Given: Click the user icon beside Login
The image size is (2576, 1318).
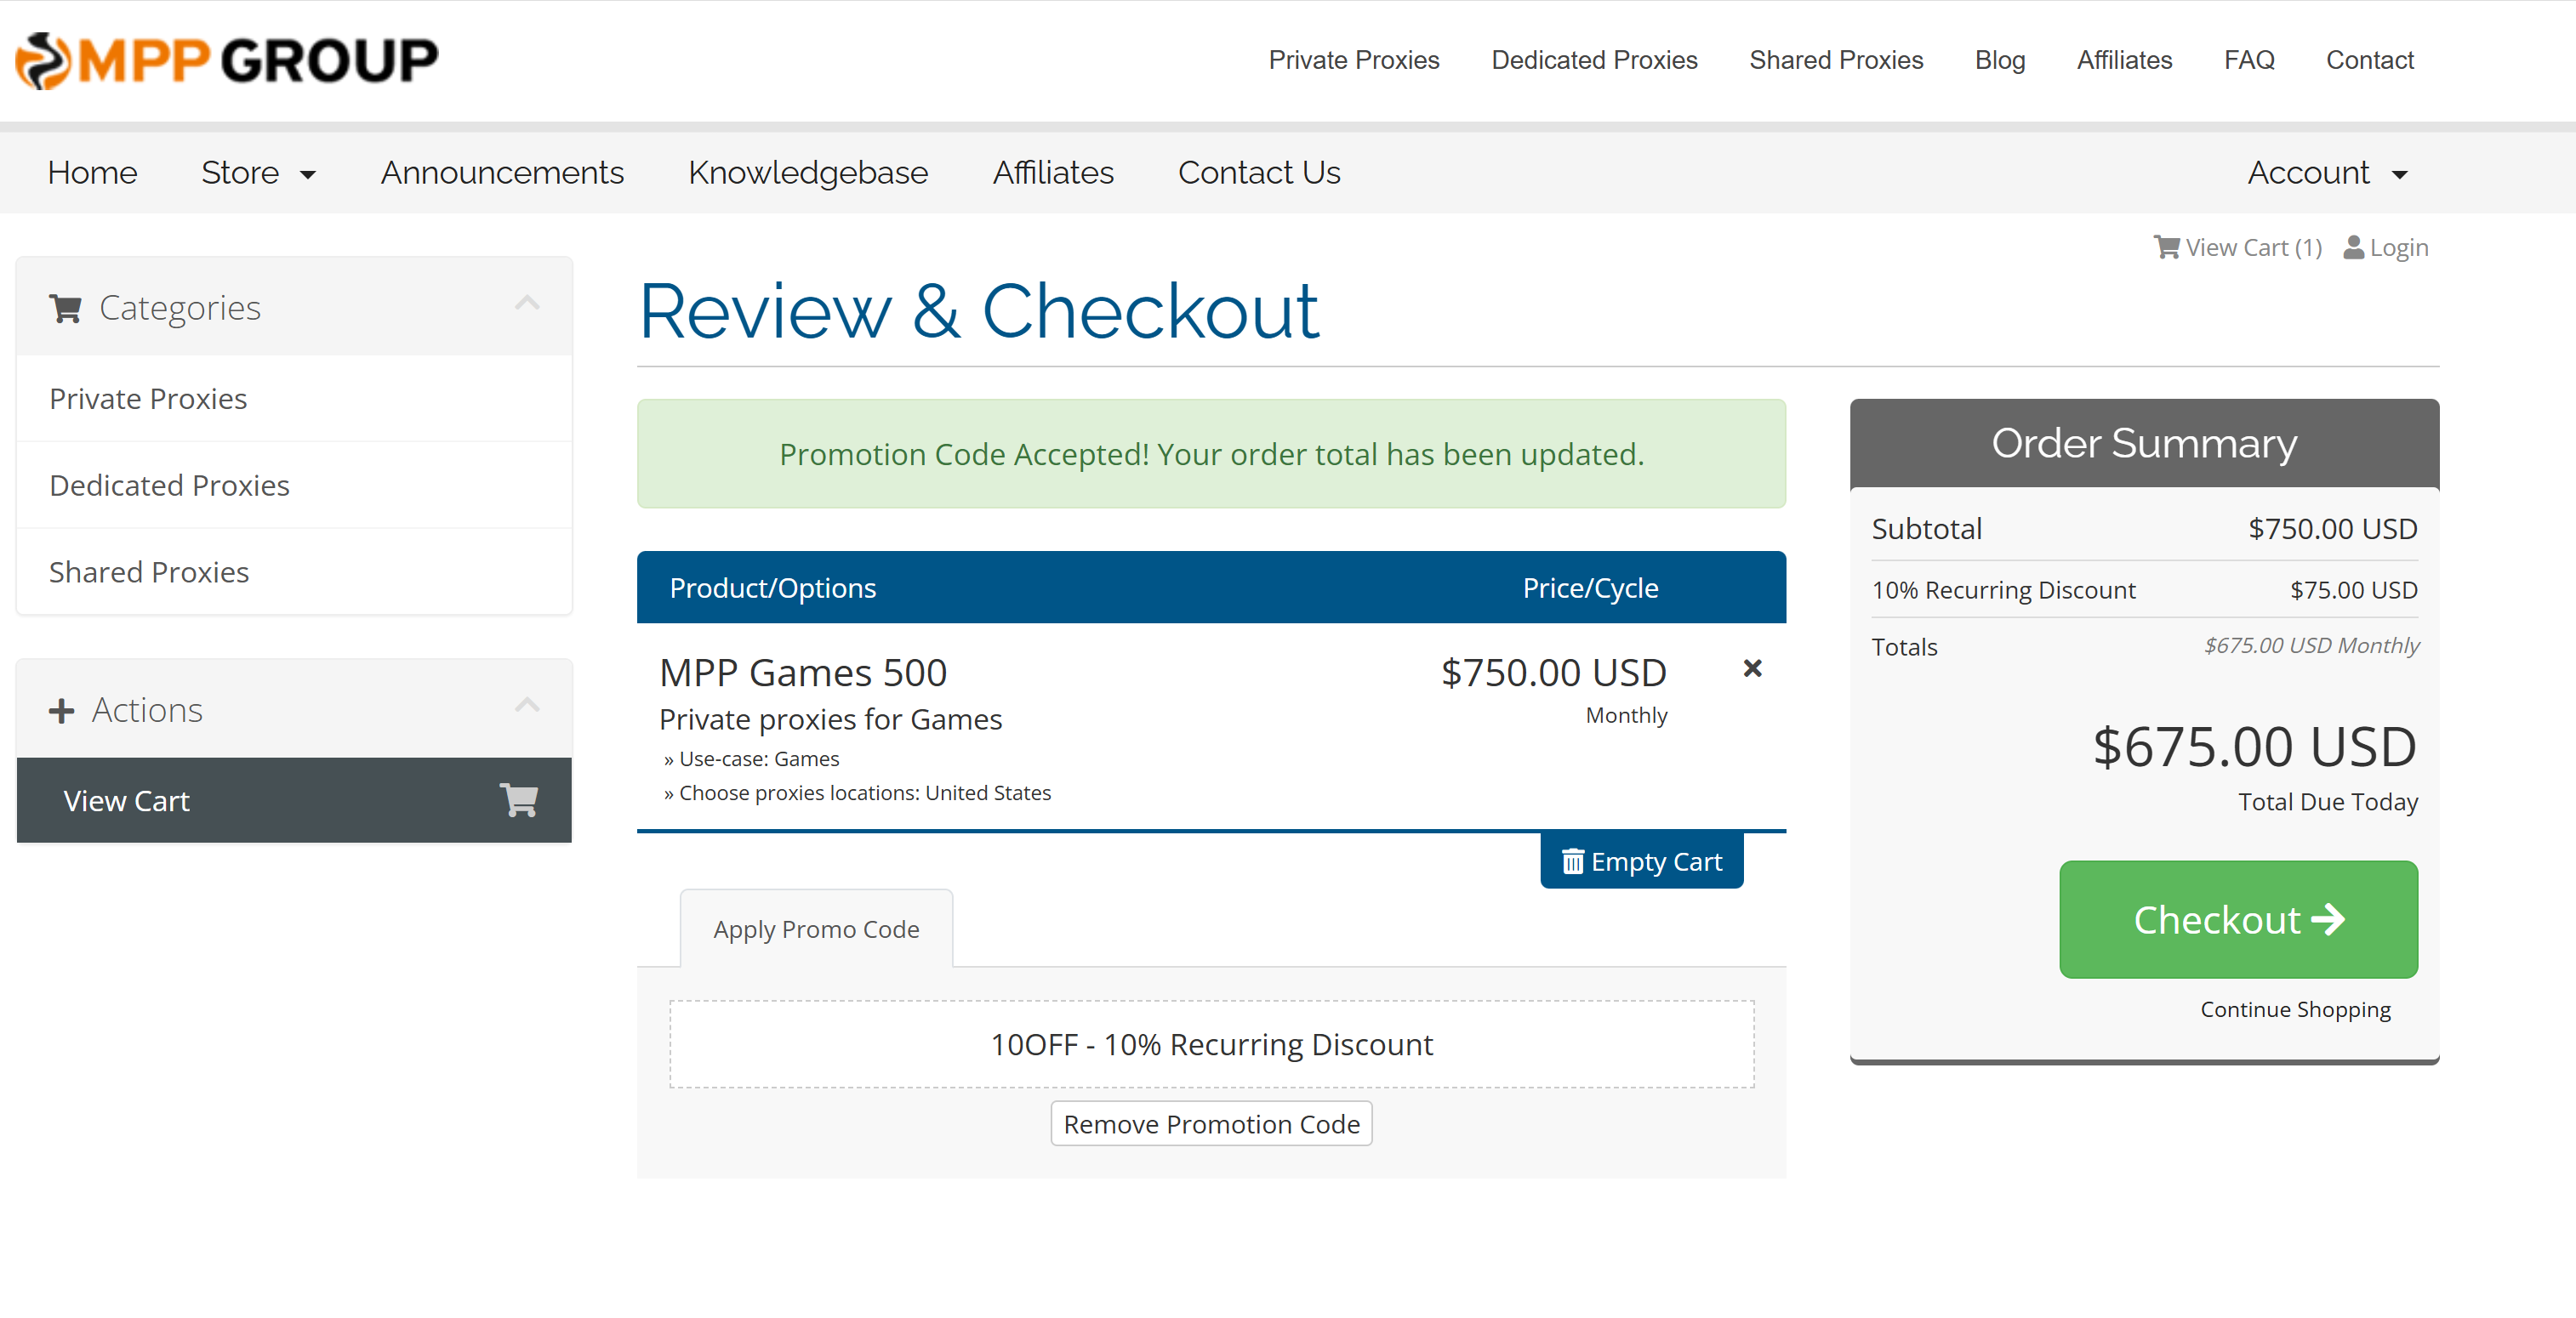Looking at the screenshot, I should 2354,247.
